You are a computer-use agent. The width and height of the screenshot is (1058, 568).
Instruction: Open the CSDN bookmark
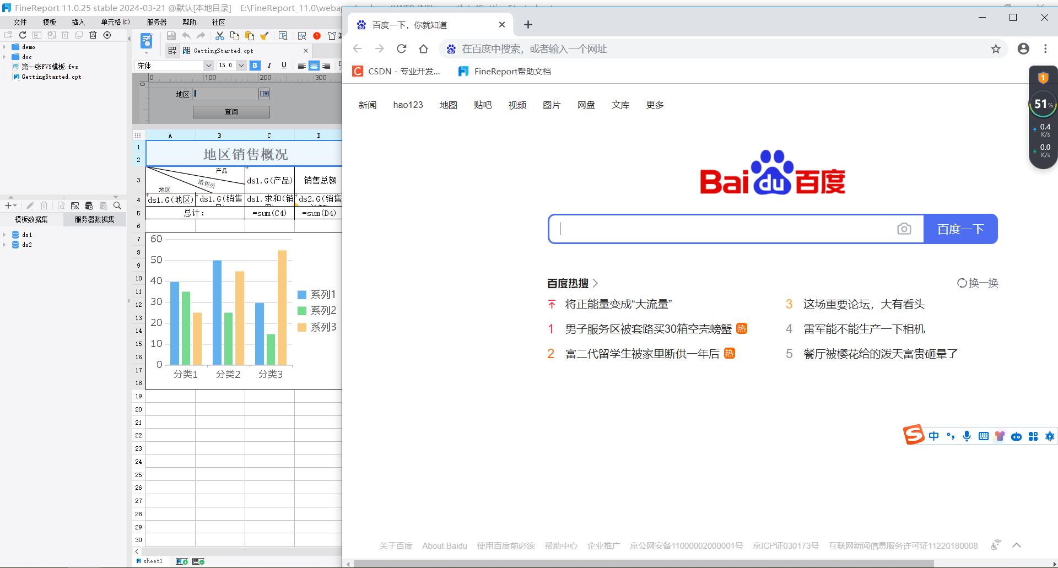(396, 71)
